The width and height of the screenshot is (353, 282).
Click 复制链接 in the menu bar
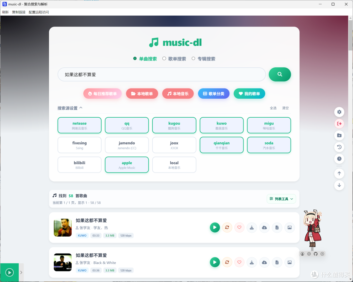tap(19, 12)
